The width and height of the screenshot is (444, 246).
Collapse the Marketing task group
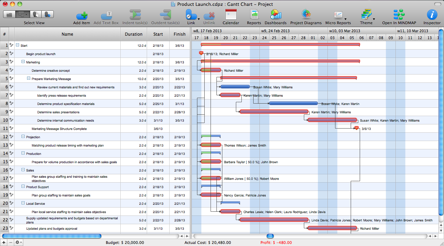tap(23, 62)
